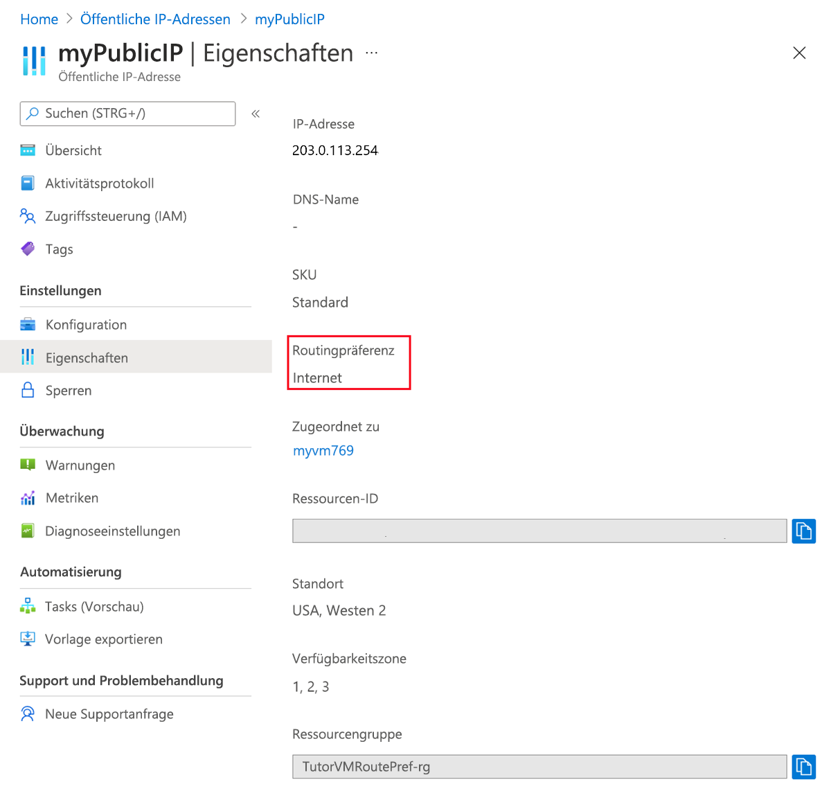The height and width of the screenshot is (791, 831).
Task: Open Zugriffssteuerung (IAM) via its icon
Action: (28, 216)
